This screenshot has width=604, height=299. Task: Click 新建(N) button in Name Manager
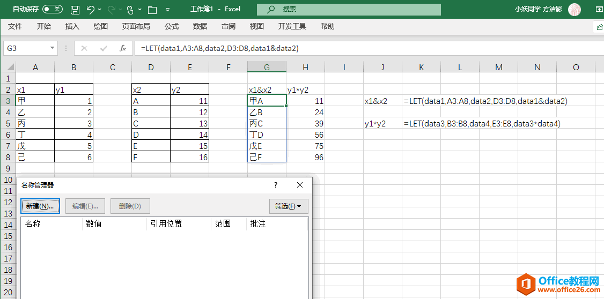click(x=40, y=206)
